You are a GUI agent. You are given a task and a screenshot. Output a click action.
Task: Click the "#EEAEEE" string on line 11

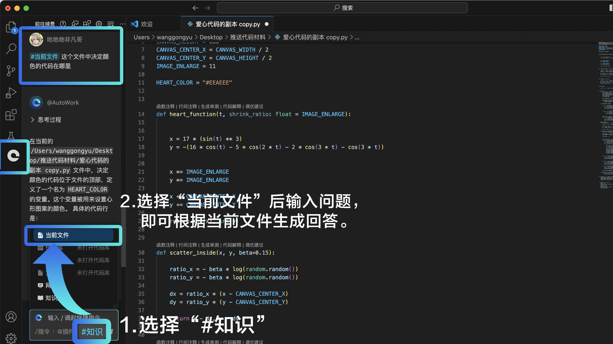[x=217, y=83]
